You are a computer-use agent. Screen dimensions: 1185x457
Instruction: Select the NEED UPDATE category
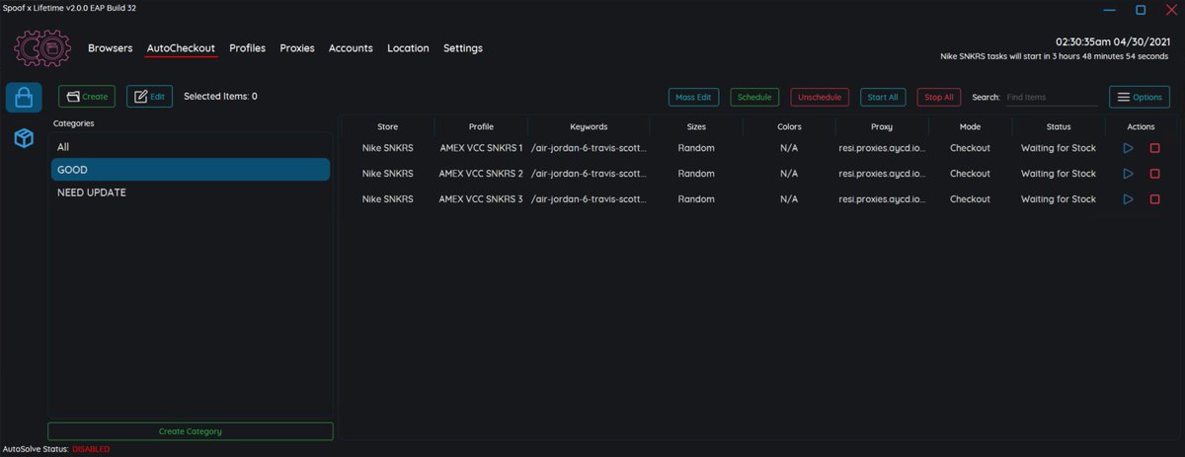point(190,192)
